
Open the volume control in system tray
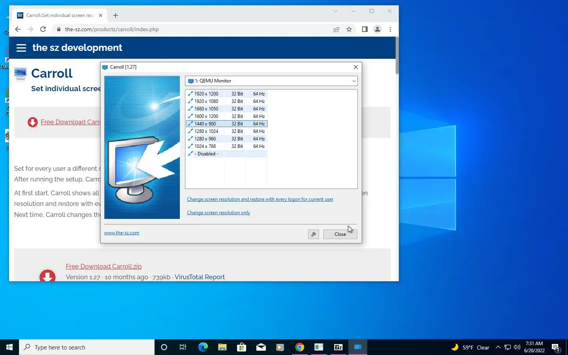tap(517, 347)
